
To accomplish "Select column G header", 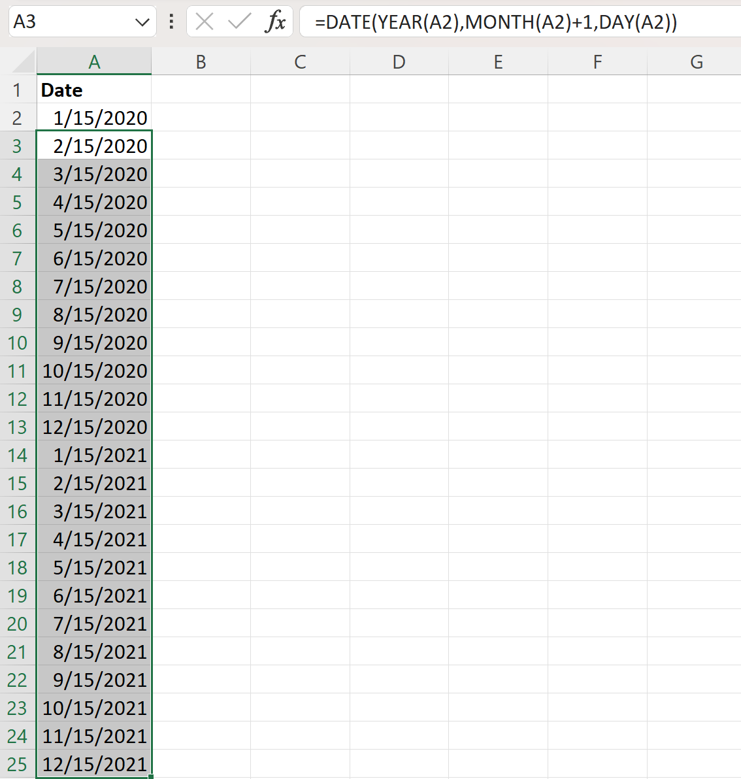I will click(x=696, y=61).
